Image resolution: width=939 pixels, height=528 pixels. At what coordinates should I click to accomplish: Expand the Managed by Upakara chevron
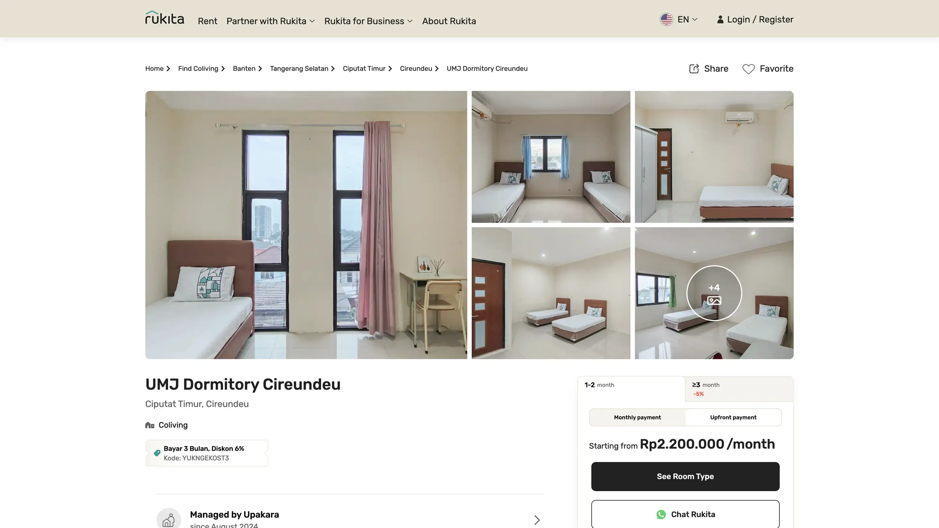pos(537,520)
